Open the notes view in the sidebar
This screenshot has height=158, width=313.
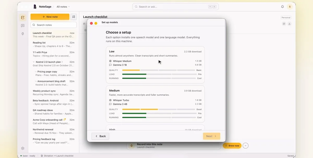(23, 17)
